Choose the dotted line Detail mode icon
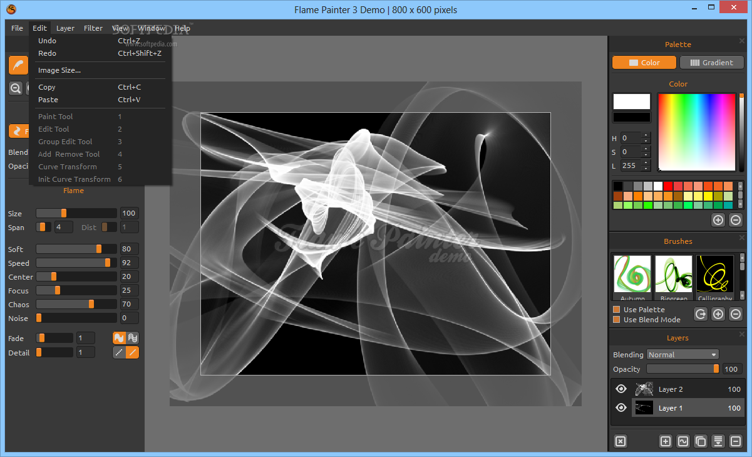 click(119, 352)
